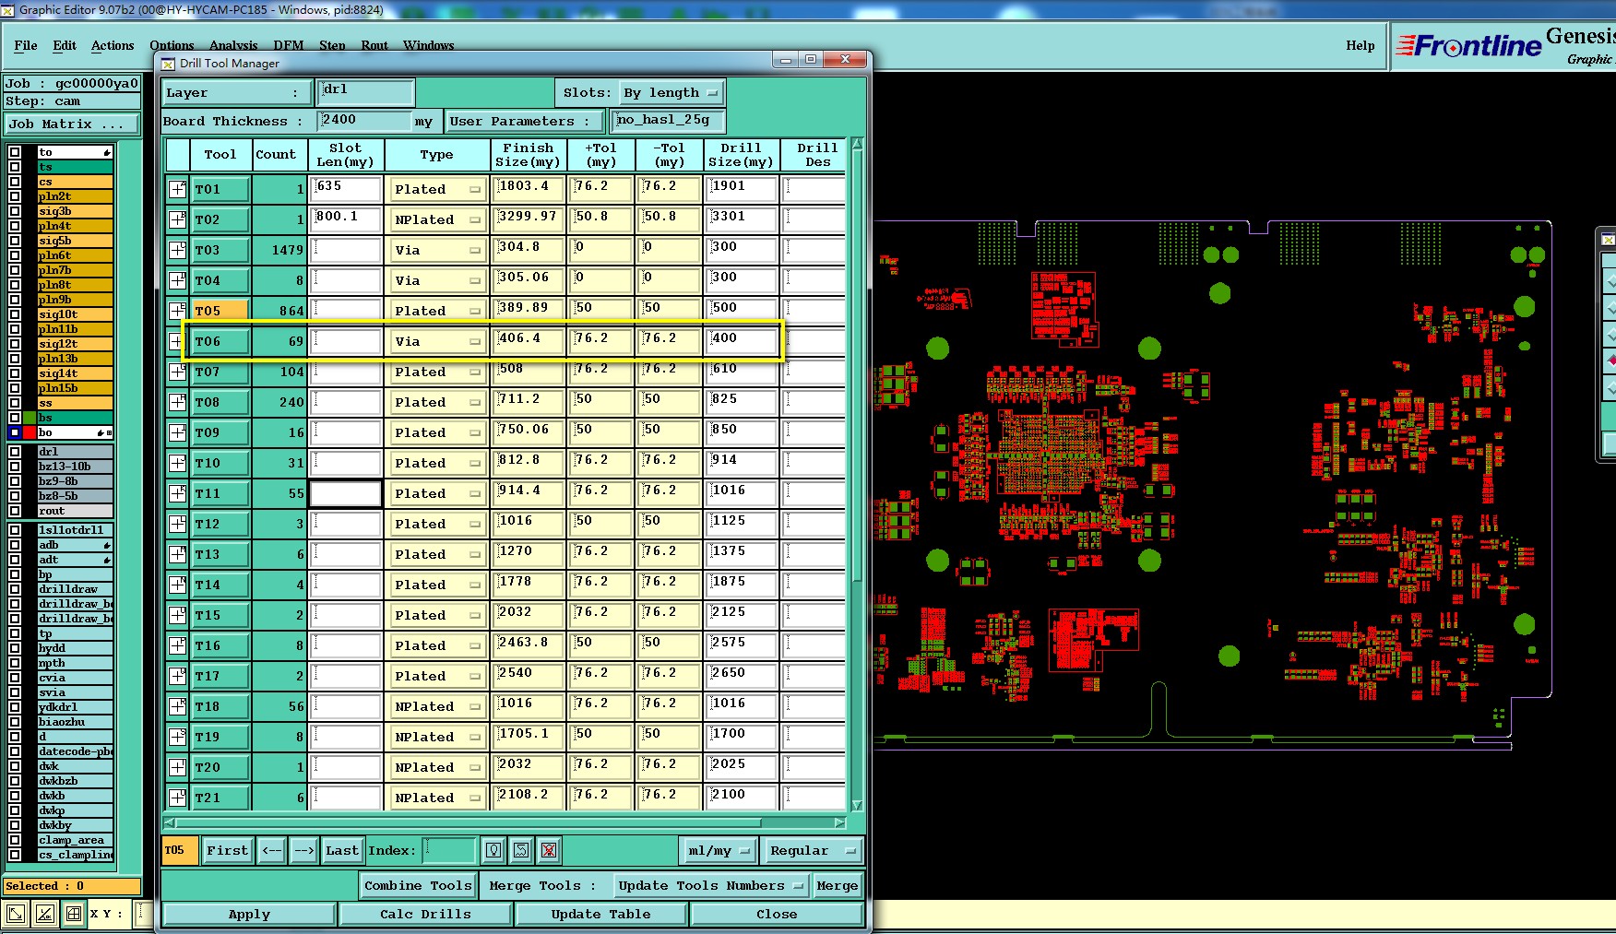Click the Calc Drills button
The height and width of the screenshot is (934, 1616).
(425, 914)
